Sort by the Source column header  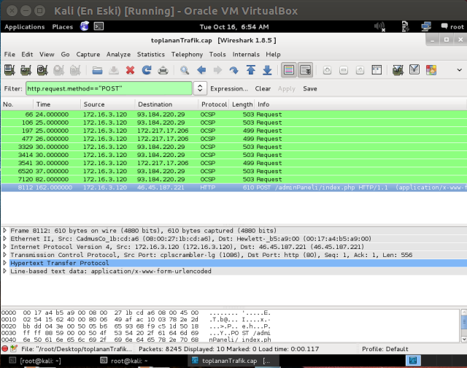[107, 104]
